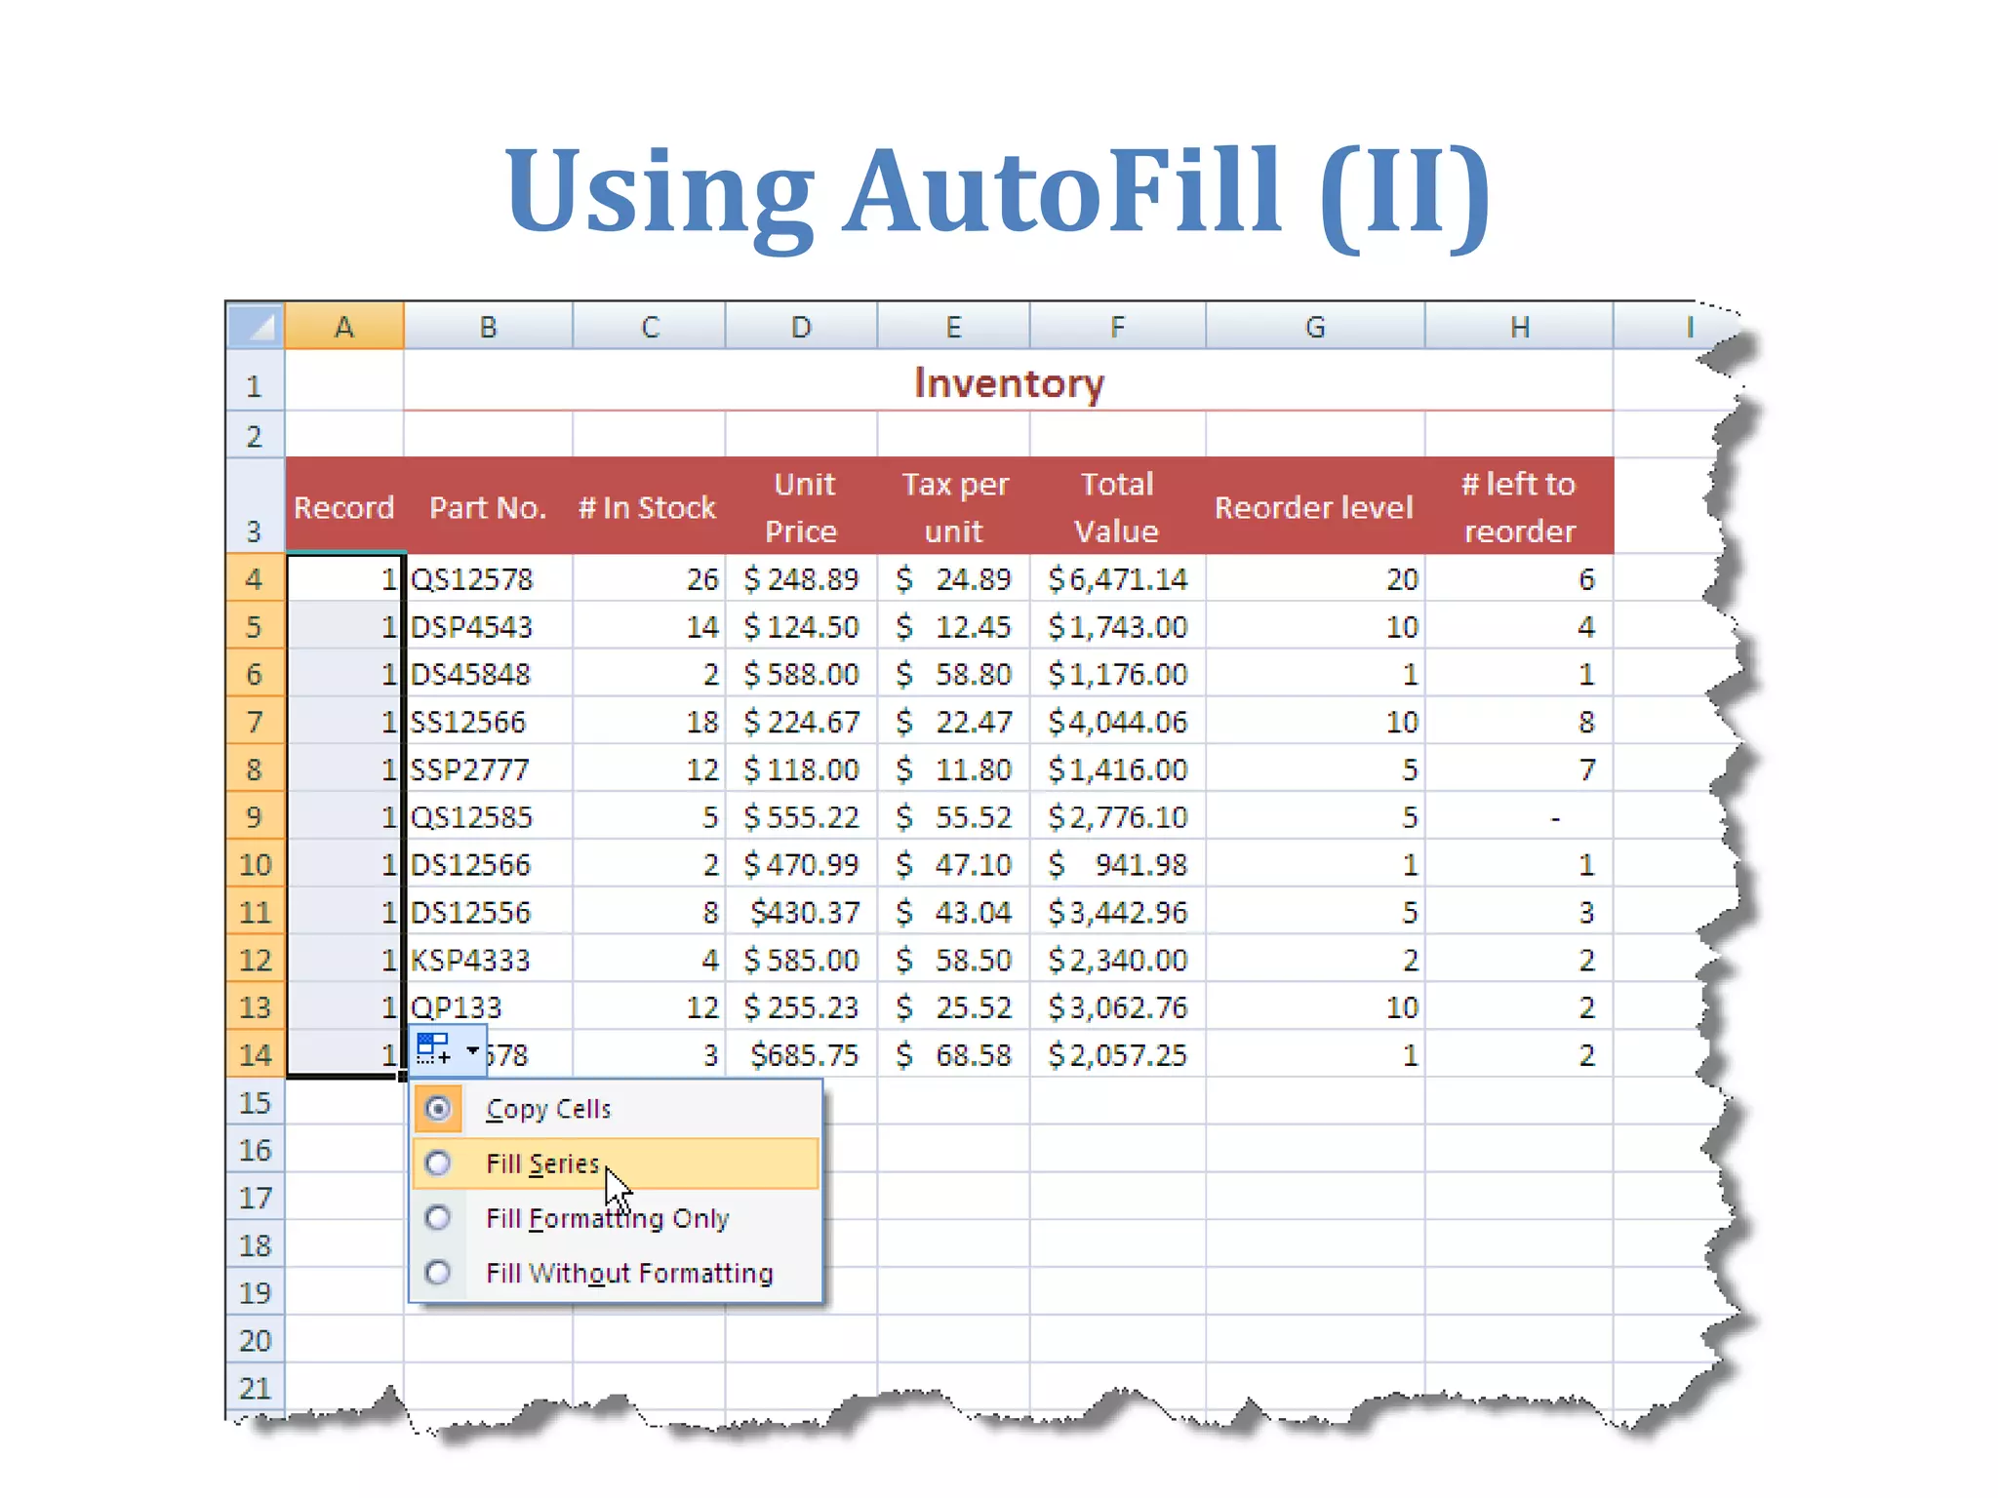The image size is (1998, 1498).
Task: Click the Tax per unit header cell
Action: (953, 506)
